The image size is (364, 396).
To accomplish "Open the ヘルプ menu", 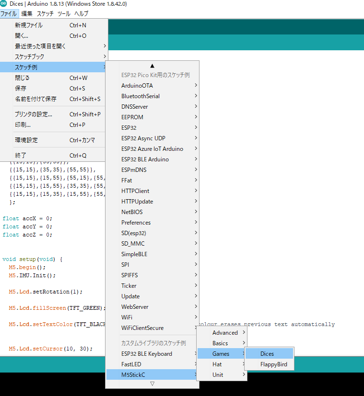I will click(81, 13).
